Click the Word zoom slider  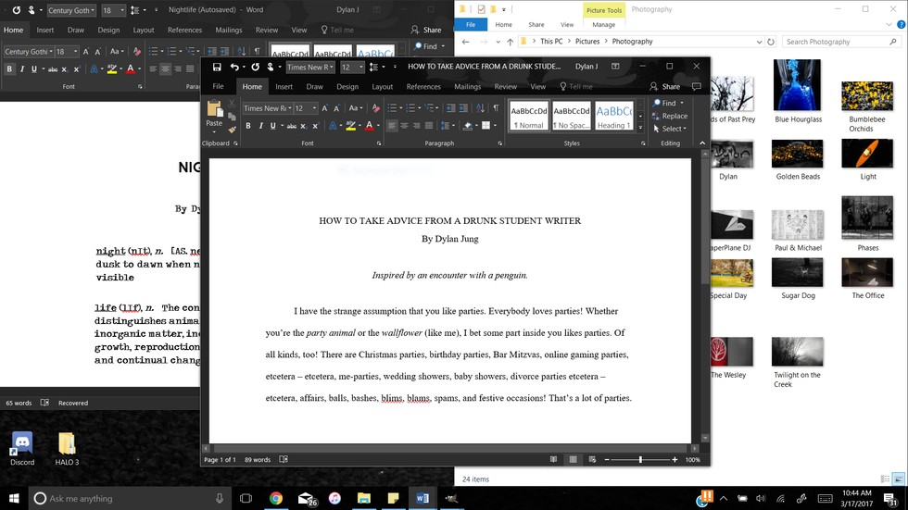point(640,459)
